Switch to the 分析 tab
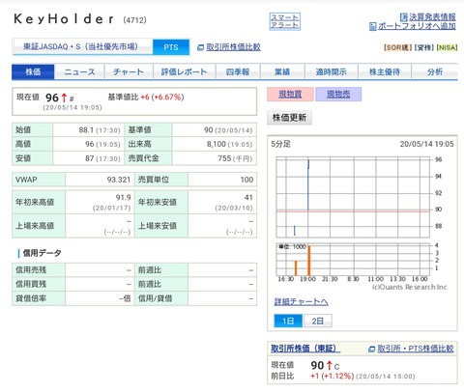The height and width of the screenshot is (392, 464). point(435,71)
